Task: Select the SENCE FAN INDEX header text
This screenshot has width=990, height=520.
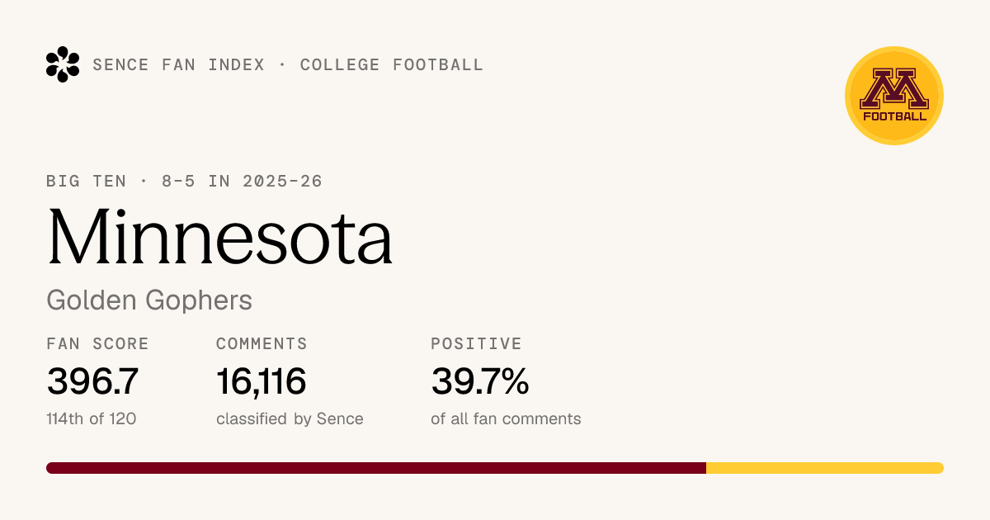Action: (x=179, y=64)
